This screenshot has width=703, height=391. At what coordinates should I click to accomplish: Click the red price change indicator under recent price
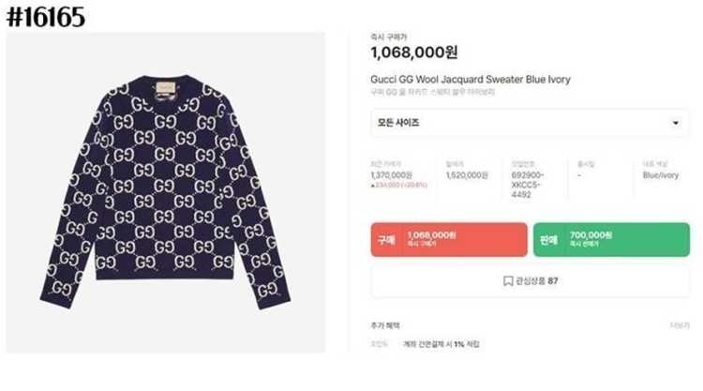(399, 186)
